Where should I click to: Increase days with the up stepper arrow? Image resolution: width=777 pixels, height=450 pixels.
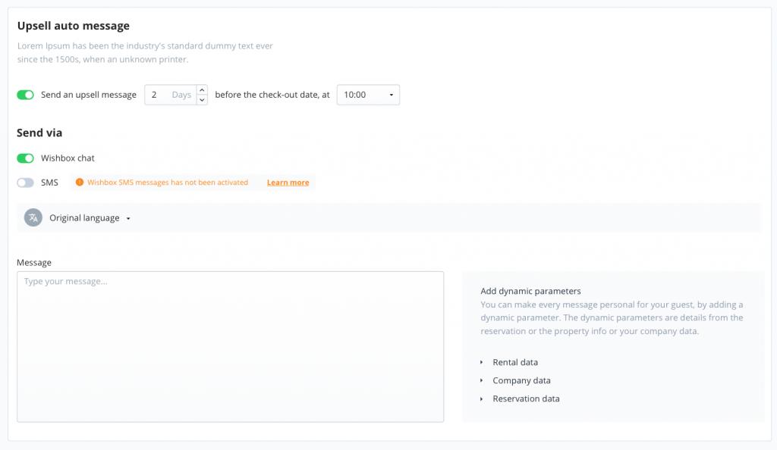[202, 90]
